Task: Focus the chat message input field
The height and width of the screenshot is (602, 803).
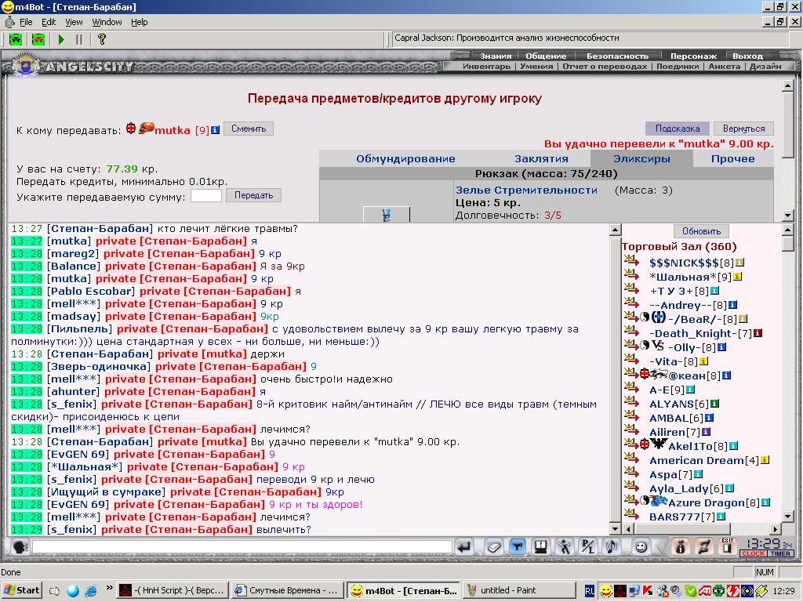Action: coord(242,547)
